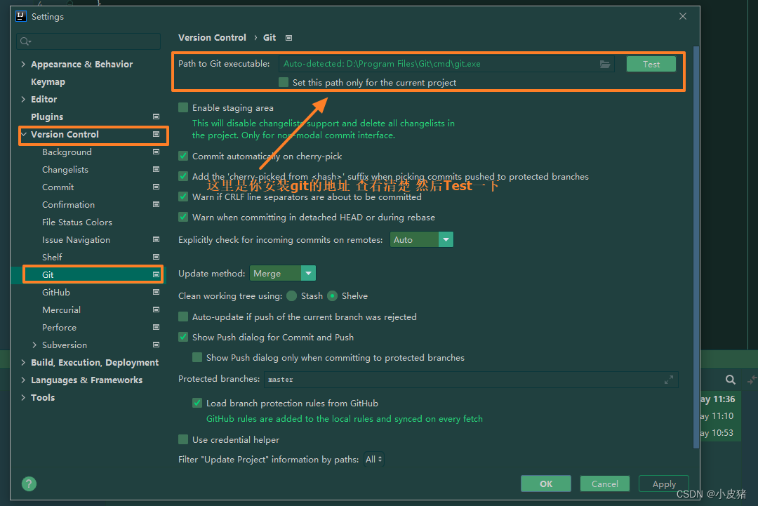
Task: Click the Path to Git executable field
Action: [x=446, y=64]
